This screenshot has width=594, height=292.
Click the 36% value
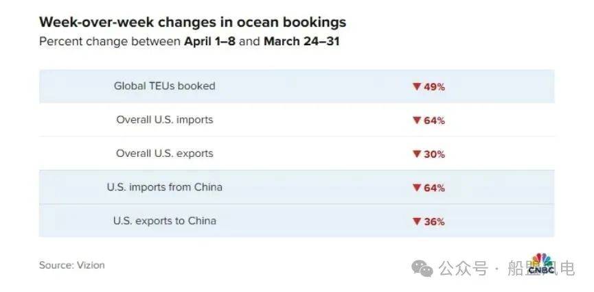[x=434, y=221]
